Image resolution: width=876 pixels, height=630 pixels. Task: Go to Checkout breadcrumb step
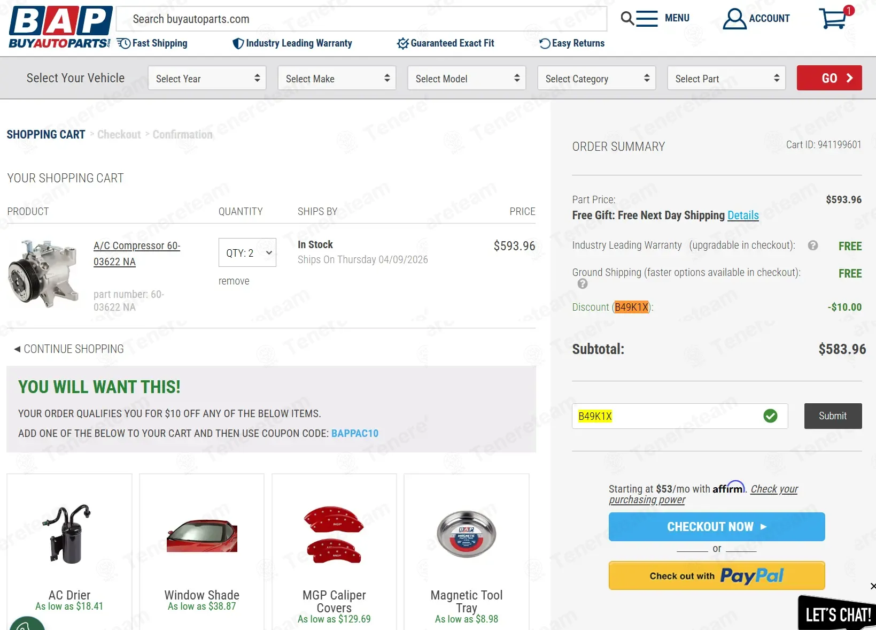119,135
